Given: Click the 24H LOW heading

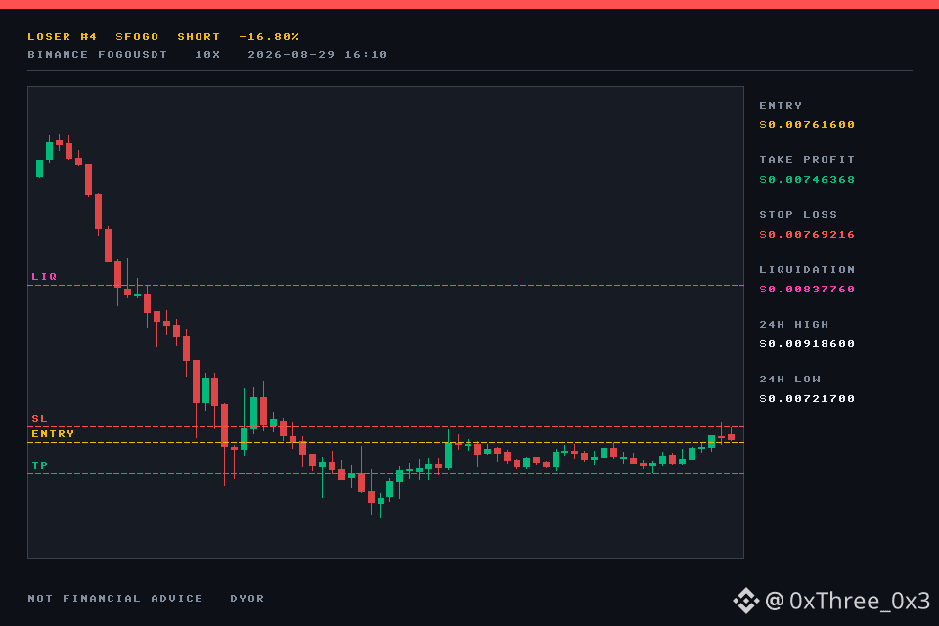Looking at the screenshot, I should click(790, 380).
